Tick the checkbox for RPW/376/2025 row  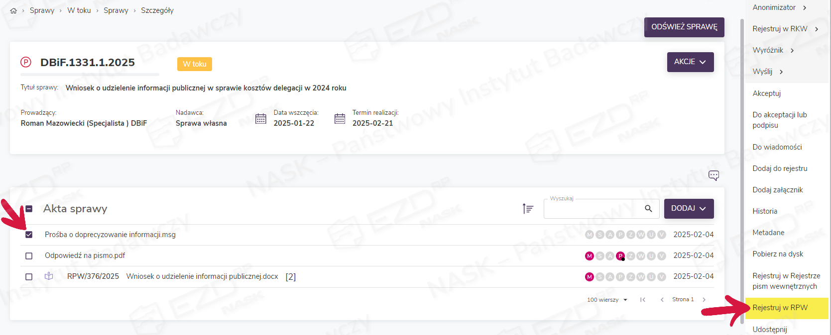pyautogui.click(x=29, y=277)
